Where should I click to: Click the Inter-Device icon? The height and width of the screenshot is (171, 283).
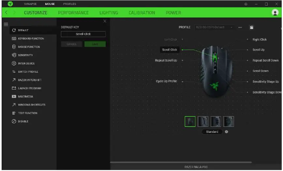[14, 63]
